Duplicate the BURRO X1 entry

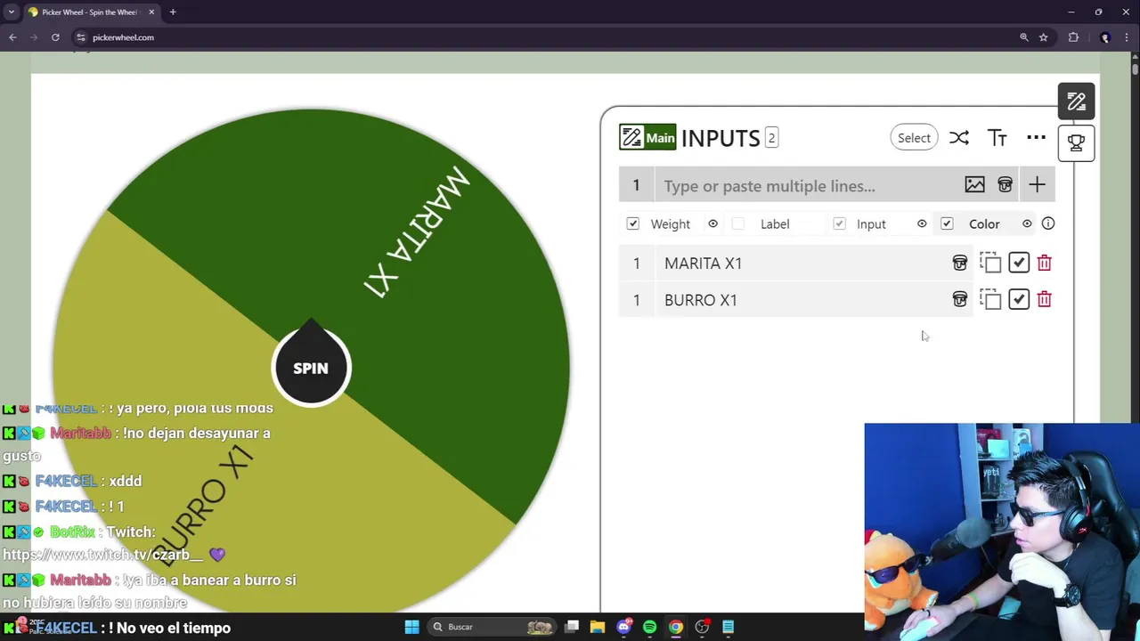pyautogui.click(x=990, y=299)
